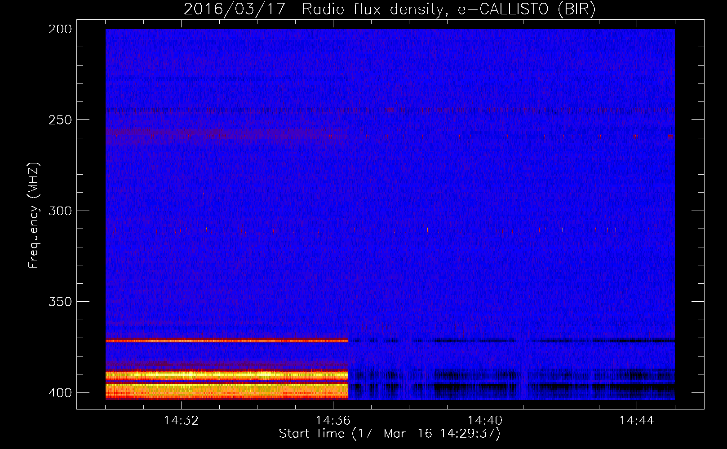727x449 pixels.
Task: Click the 14:40 time tick label
Action: click(x=485, y=421)
